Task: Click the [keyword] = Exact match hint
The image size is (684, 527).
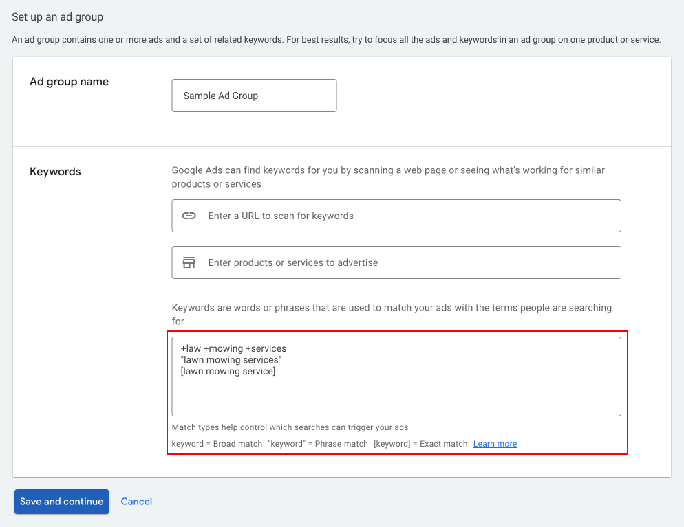Action: pyautogui.click(x=420, y=444)
